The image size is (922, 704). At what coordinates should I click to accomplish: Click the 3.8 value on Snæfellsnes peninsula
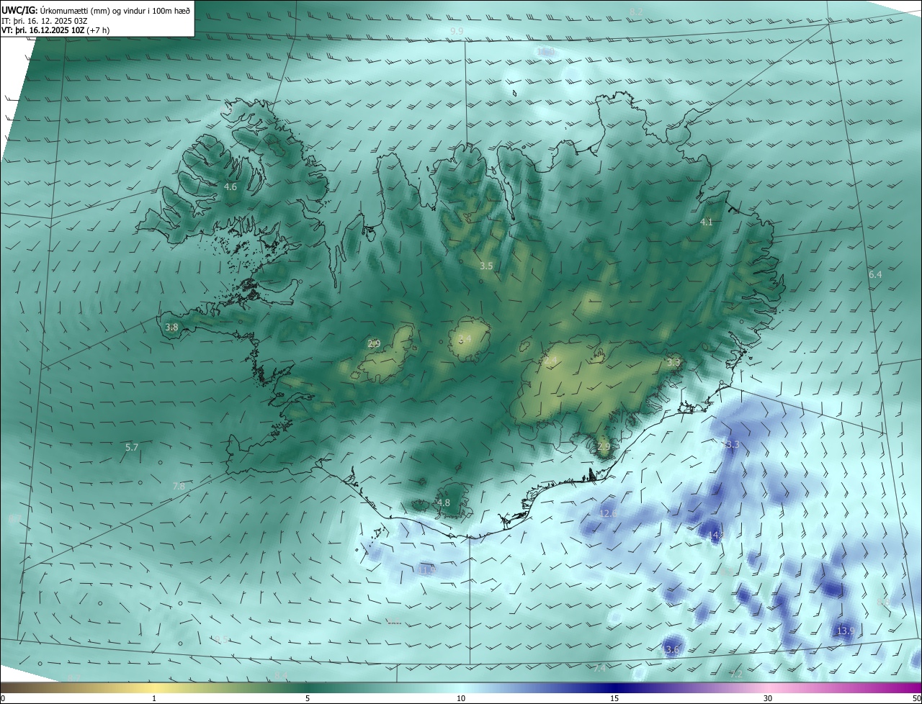[171, 327]
